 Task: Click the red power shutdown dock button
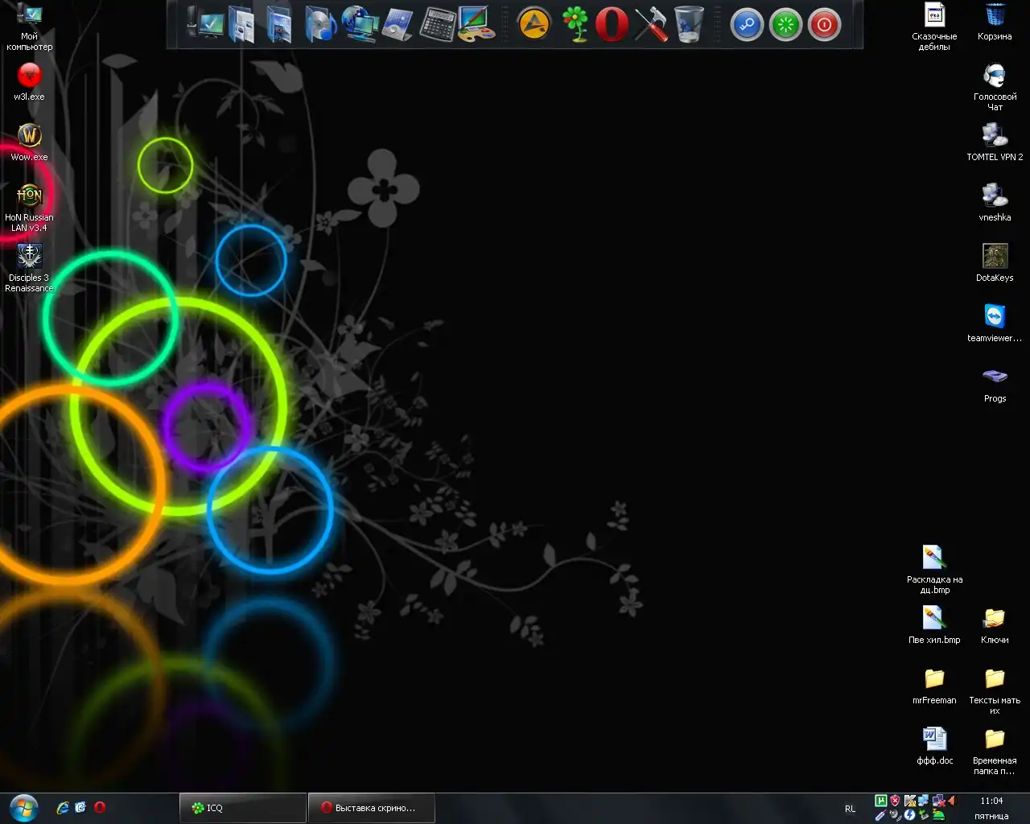[824, 25]
